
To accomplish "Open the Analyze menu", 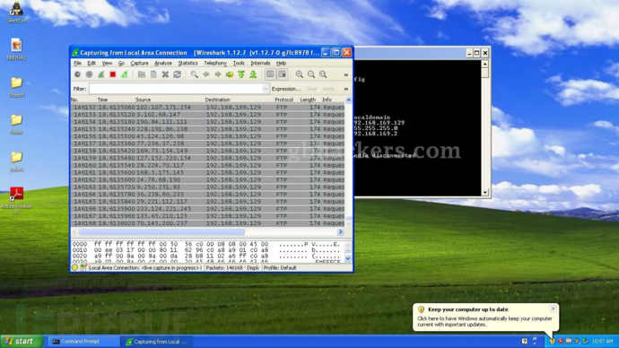I will (163, 63).
